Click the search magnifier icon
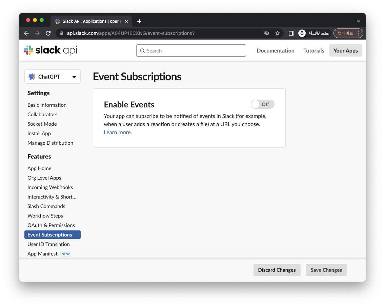 click(142, 51)
